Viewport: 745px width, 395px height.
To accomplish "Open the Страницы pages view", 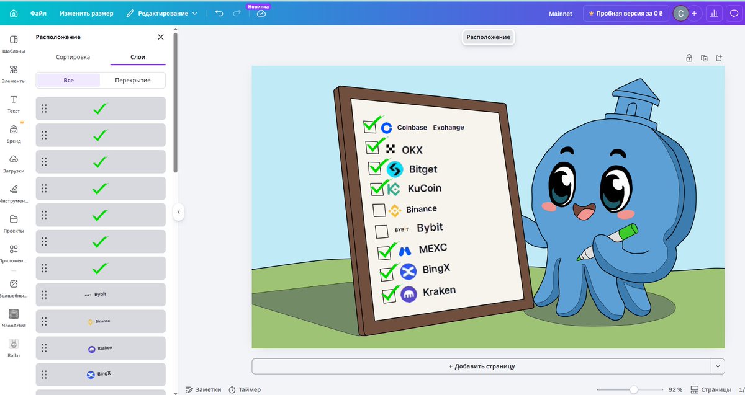I will pos(711,389).
